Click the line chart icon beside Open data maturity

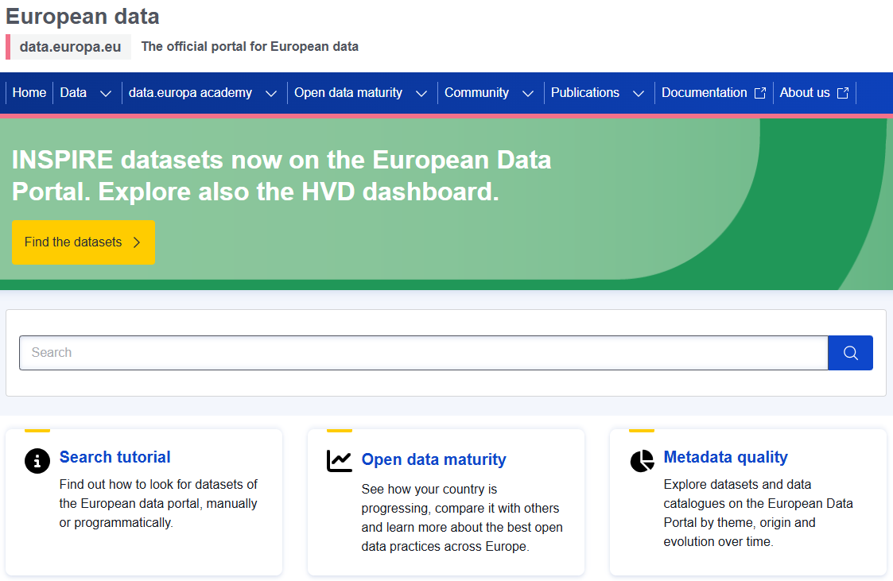[340, 461]
